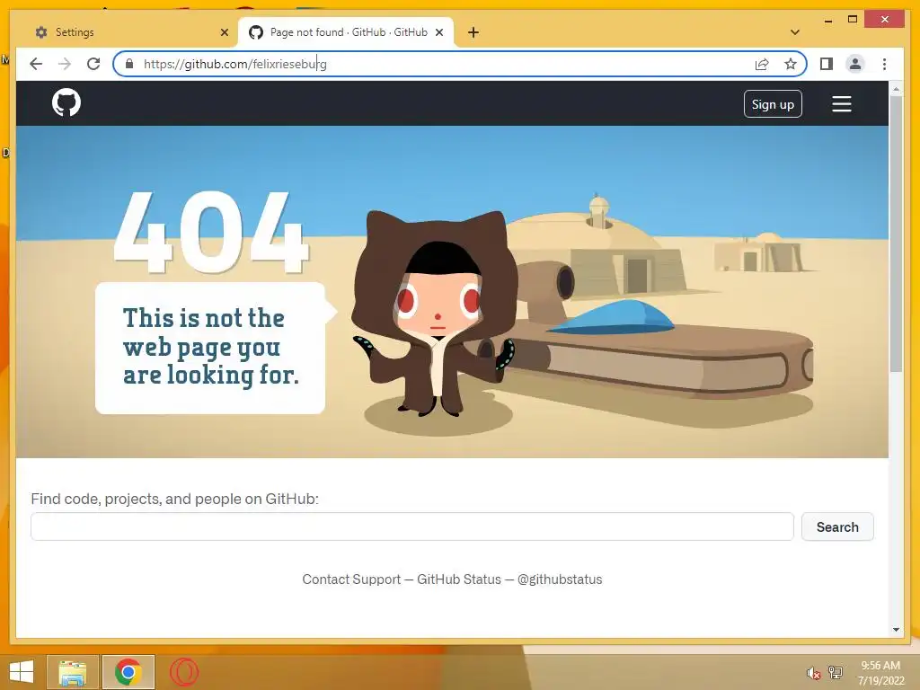Open the Chrome side panel icon
The width and height of the screenshot is (920, 690).
click(x=827, y=64)
